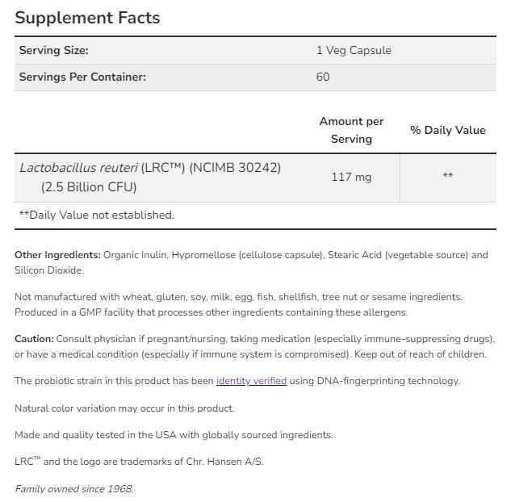This screenshot has height=502, width=511.
Task: Click the double asterisk in Daily Value cell
Action: (x=447, y=177)
